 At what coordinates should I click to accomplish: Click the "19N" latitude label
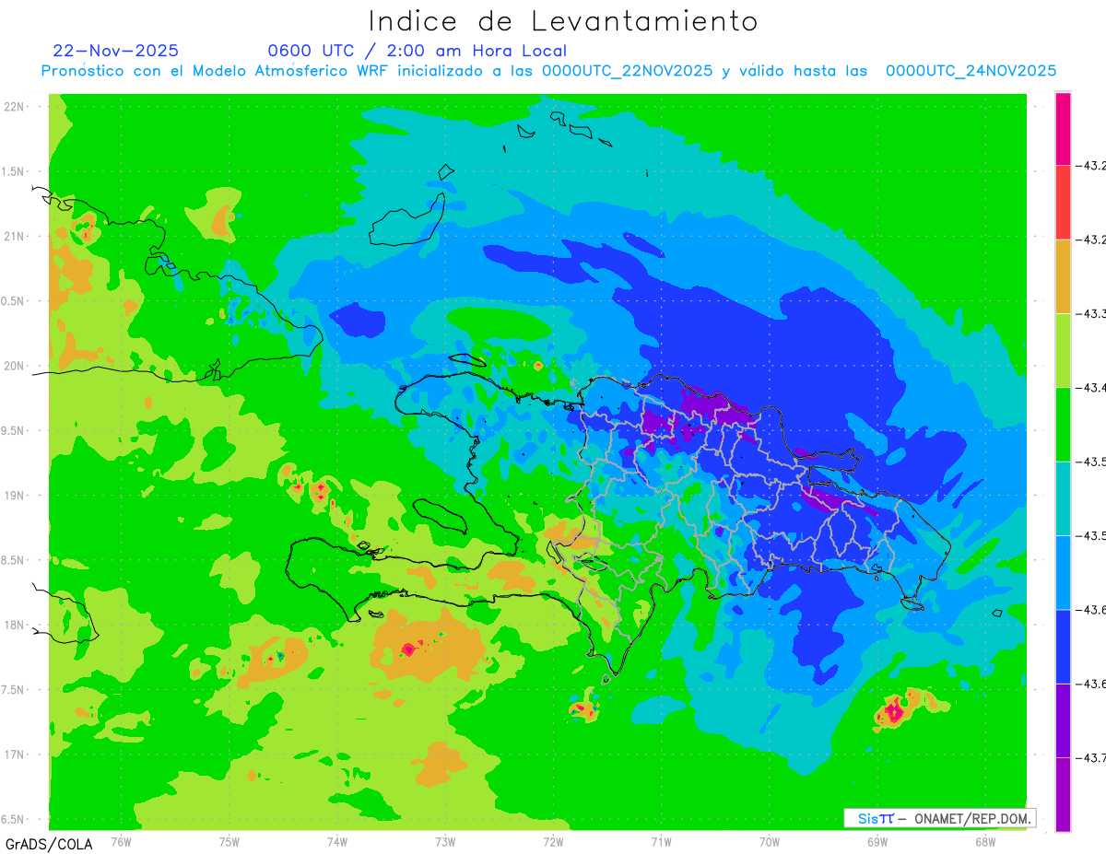click(14, 496)
